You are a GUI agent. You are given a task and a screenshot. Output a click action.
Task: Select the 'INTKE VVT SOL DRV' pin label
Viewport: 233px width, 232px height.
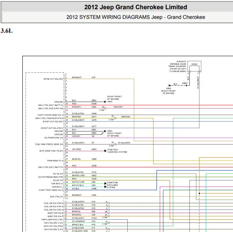click(x=53, y=79)
